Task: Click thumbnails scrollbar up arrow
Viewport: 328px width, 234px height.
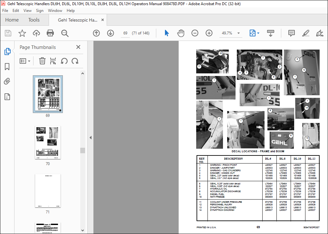Action: coord(82,73)
